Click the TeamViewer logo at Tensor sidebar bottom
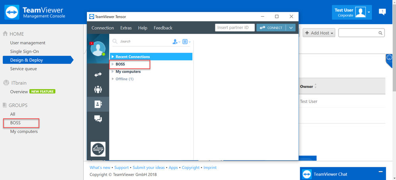 point(98,149)
